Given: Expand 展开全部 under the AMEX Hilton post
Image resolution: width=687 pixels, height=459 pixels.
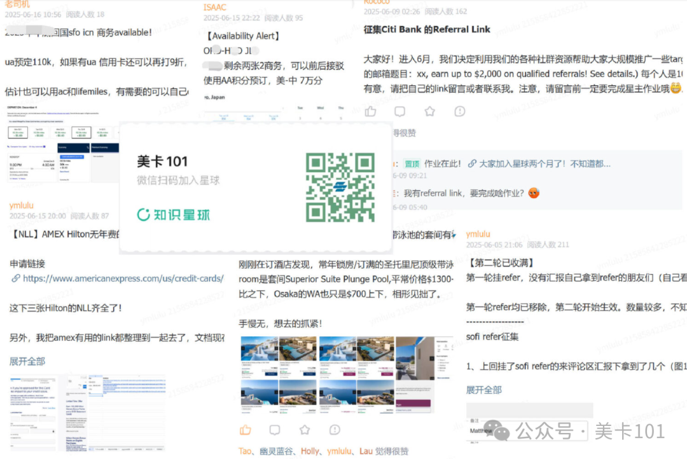Looking at the screenshot, I should 27,361.
